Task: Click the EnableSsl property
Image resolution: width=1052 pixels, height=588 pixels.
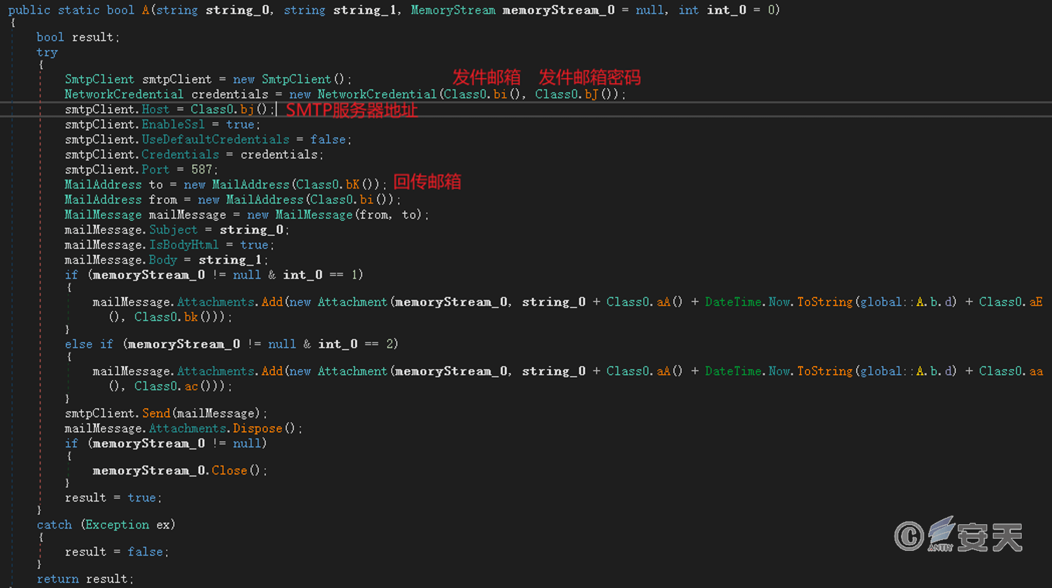Action: (x=172, y=125)
